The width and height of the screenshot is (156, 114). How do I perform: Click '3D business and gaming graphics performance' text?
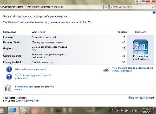[x=49, y=56]
